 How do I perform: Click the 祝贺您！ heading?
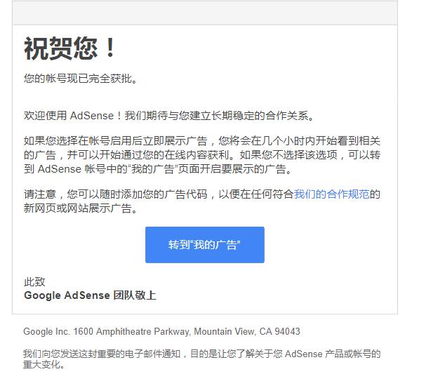[70, 48]
